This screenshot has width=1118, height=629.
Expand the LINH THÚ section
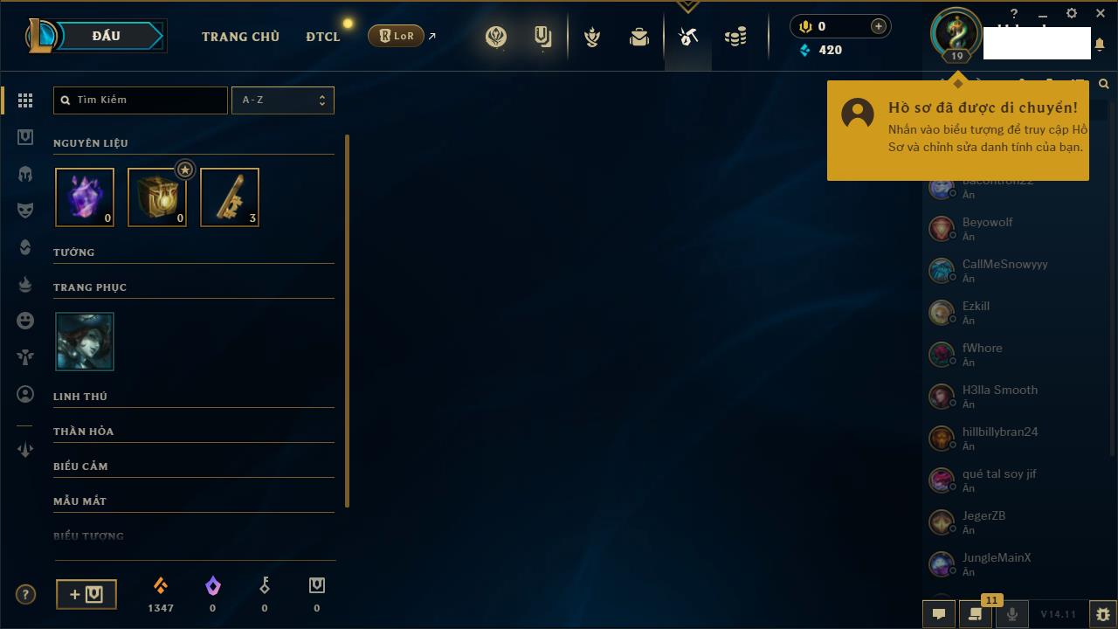(x=194, y=397)
